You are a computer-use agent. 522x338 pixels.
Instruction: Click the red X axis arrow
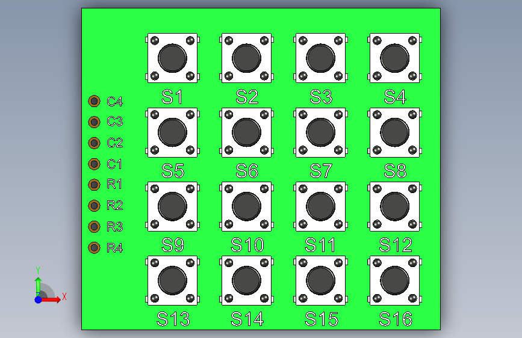(x=51, y=300)
